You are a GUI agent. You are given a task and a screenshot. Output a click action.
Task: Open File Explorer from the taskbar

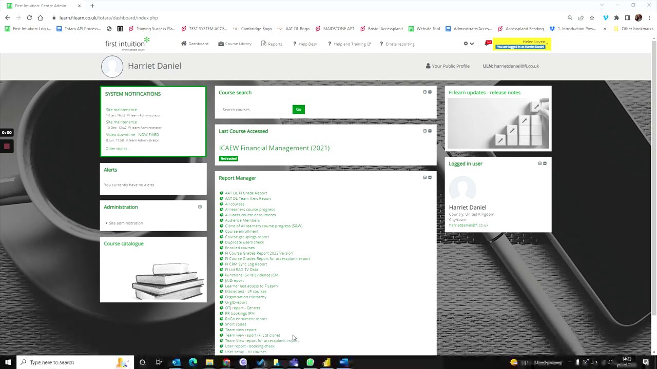(x=209, y=362)
